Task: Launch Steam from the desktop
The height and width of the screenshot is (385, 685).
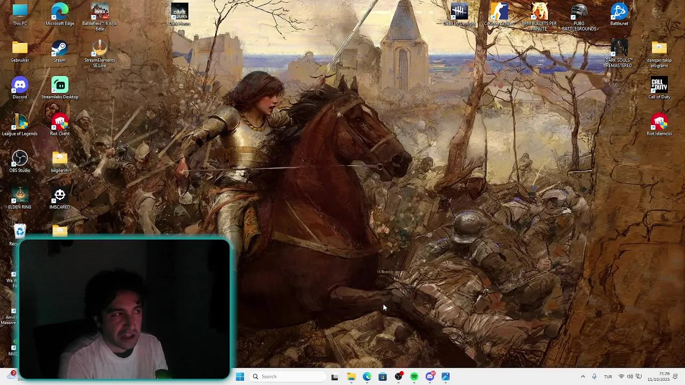Action: [59, 51]
